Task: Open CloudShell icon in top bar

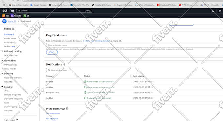Action: (213, 11)
